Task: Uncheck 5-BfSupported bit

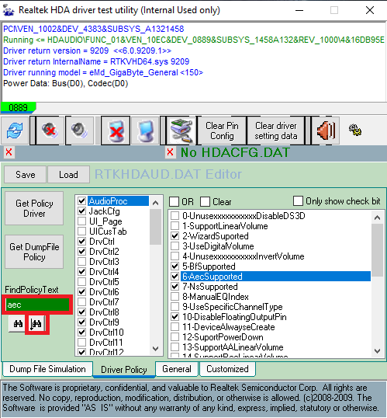Action: pos(174,266)
